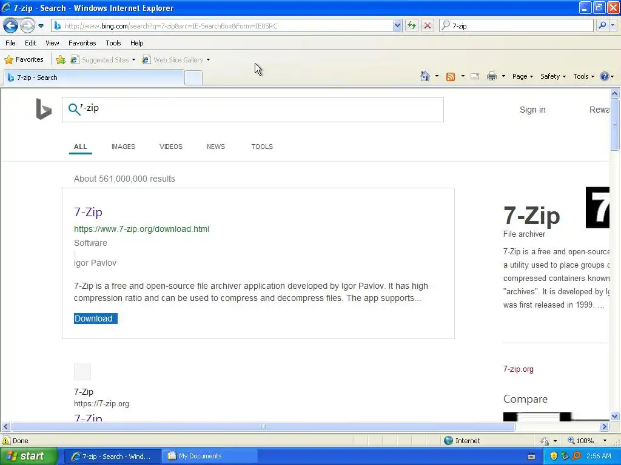Click the address bar URL field
621x465 pixels.
tap(227, 25)
